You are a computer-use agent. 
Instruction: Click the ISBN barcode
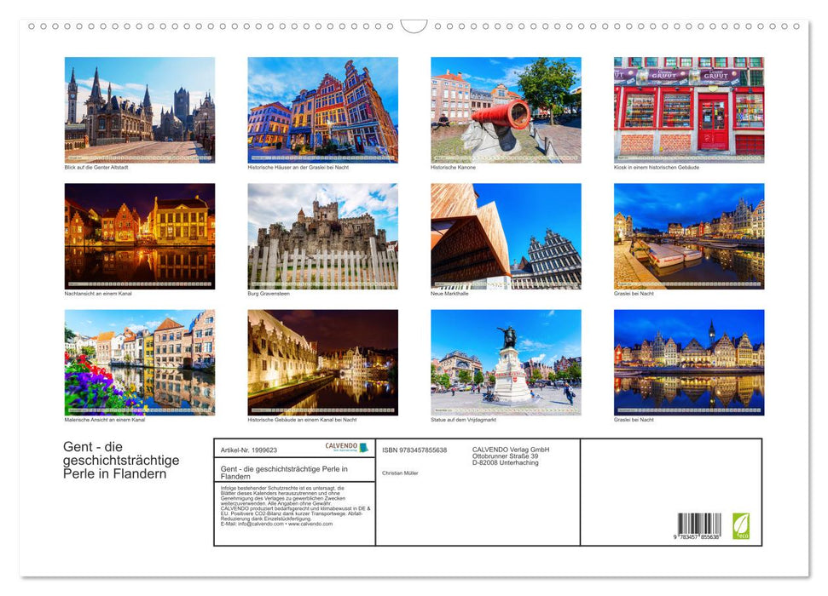pyautogui.click(x=699, y=525)
